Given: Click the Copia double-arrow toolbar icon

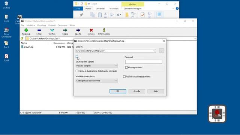Looking at the screenshot, I should point(65,30).
